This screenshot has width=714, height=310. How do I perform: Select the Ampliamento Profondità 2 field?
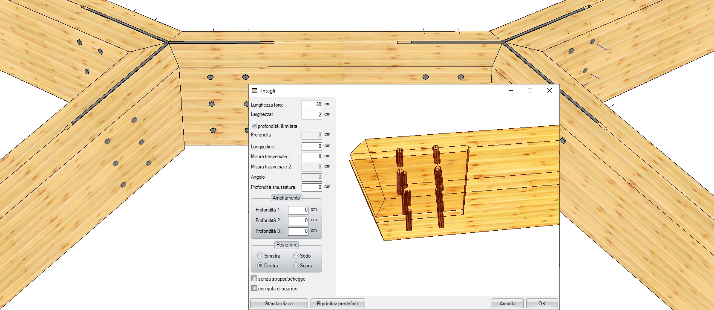click(298, 220)
